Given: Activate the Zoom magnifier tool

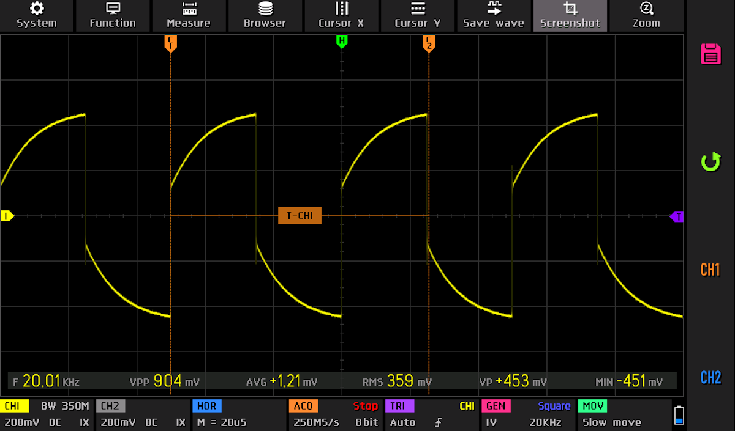Looking at the screenshot, I should (x=646, y=15).
